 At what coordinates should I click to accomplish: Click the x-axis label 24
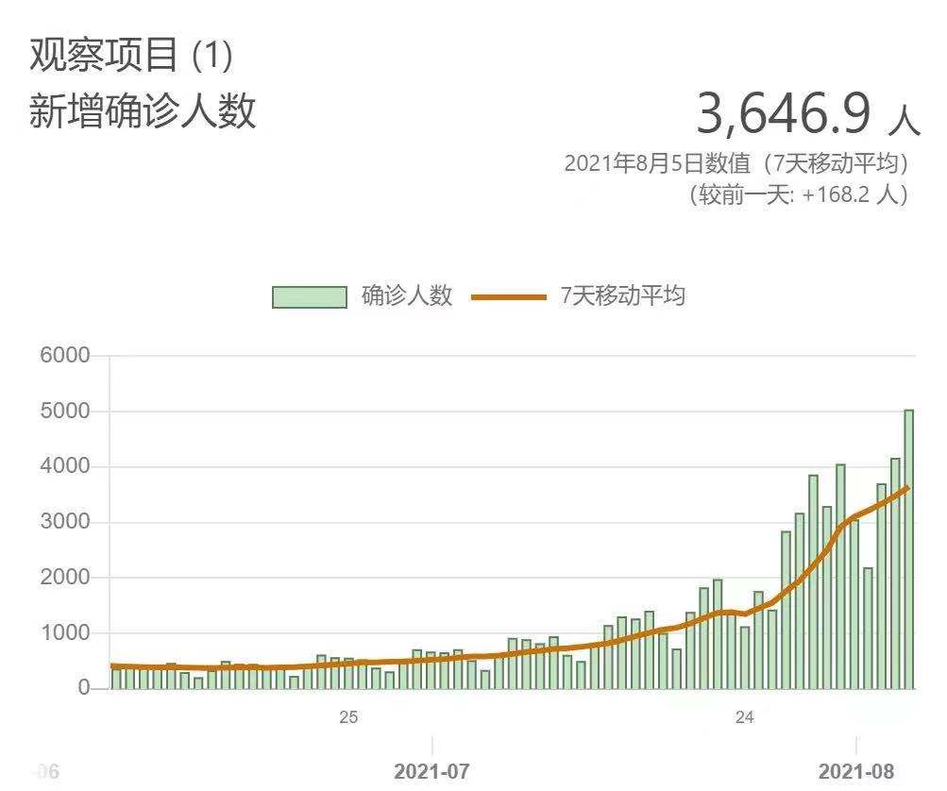point(745,717)
